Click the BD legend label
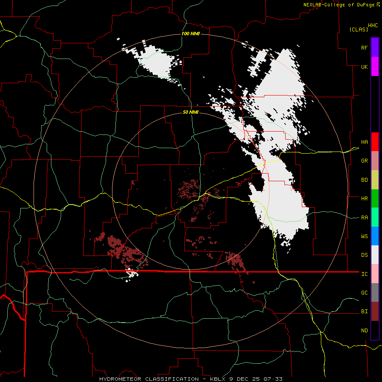382x382 pixels. [364, 180]
